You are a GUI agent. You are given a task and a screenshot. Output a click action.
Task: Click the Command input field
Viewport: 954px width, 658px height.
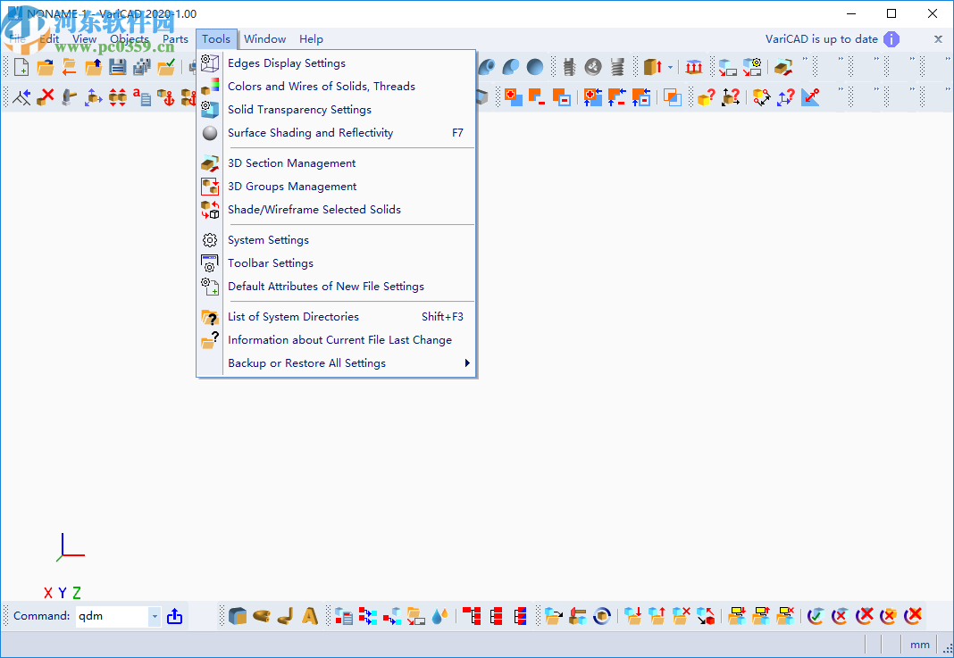tap(112, 616)
